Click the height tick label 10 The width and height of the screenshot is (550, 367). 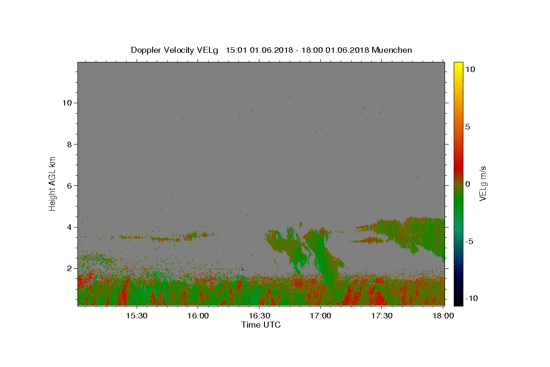point(67,103)
